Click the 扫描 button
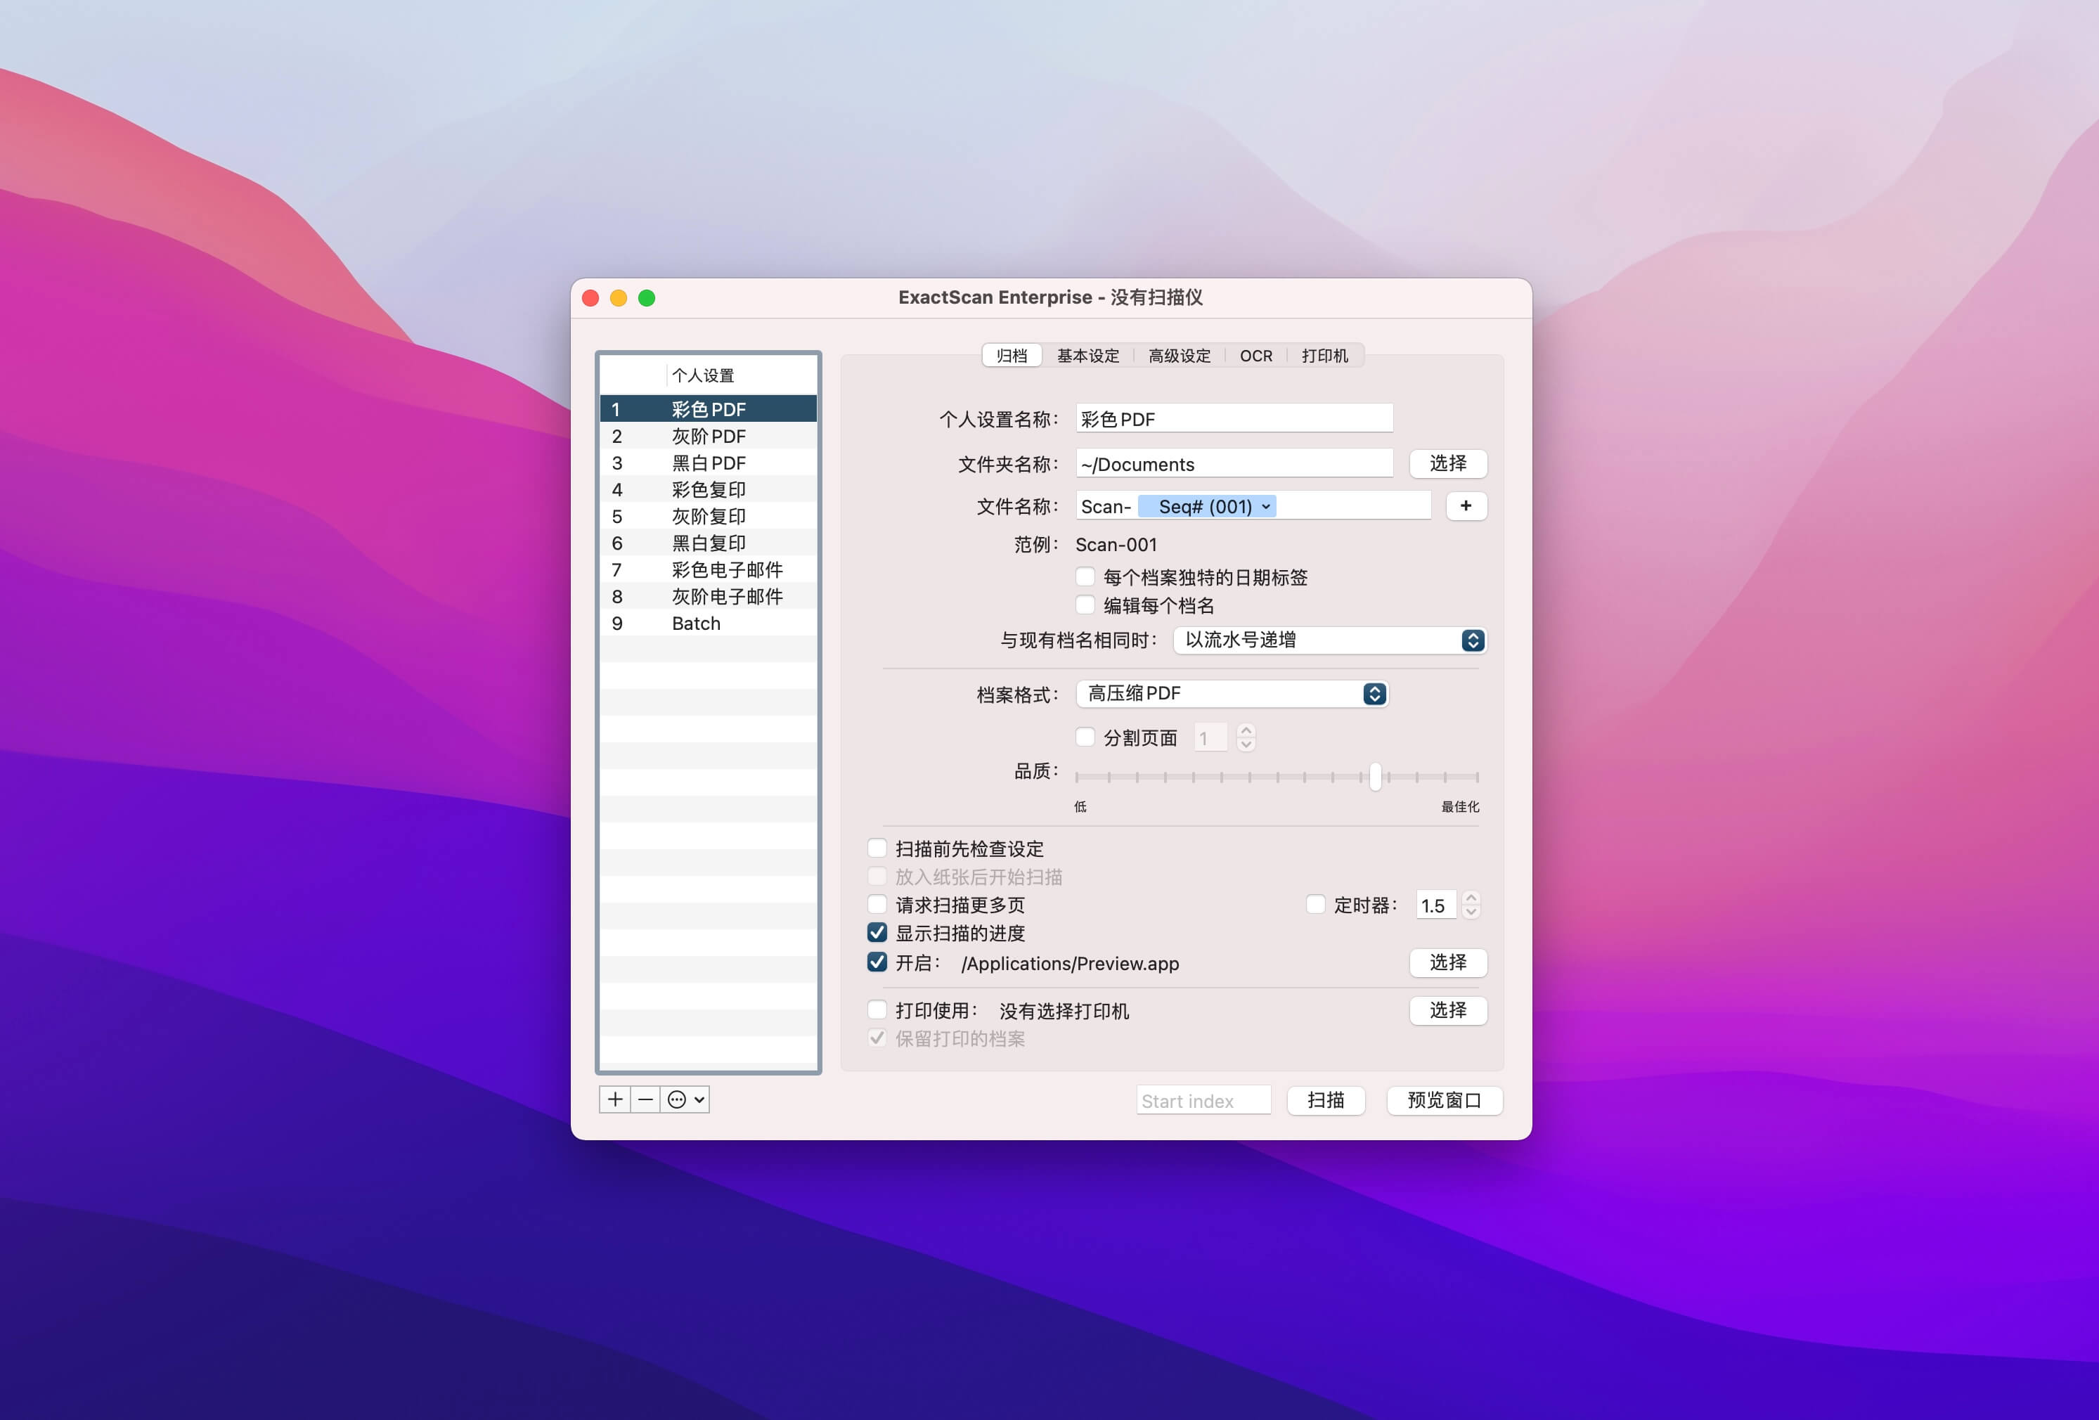Viewport: 2099px width, 1420px height. tap(1326, 1100)
